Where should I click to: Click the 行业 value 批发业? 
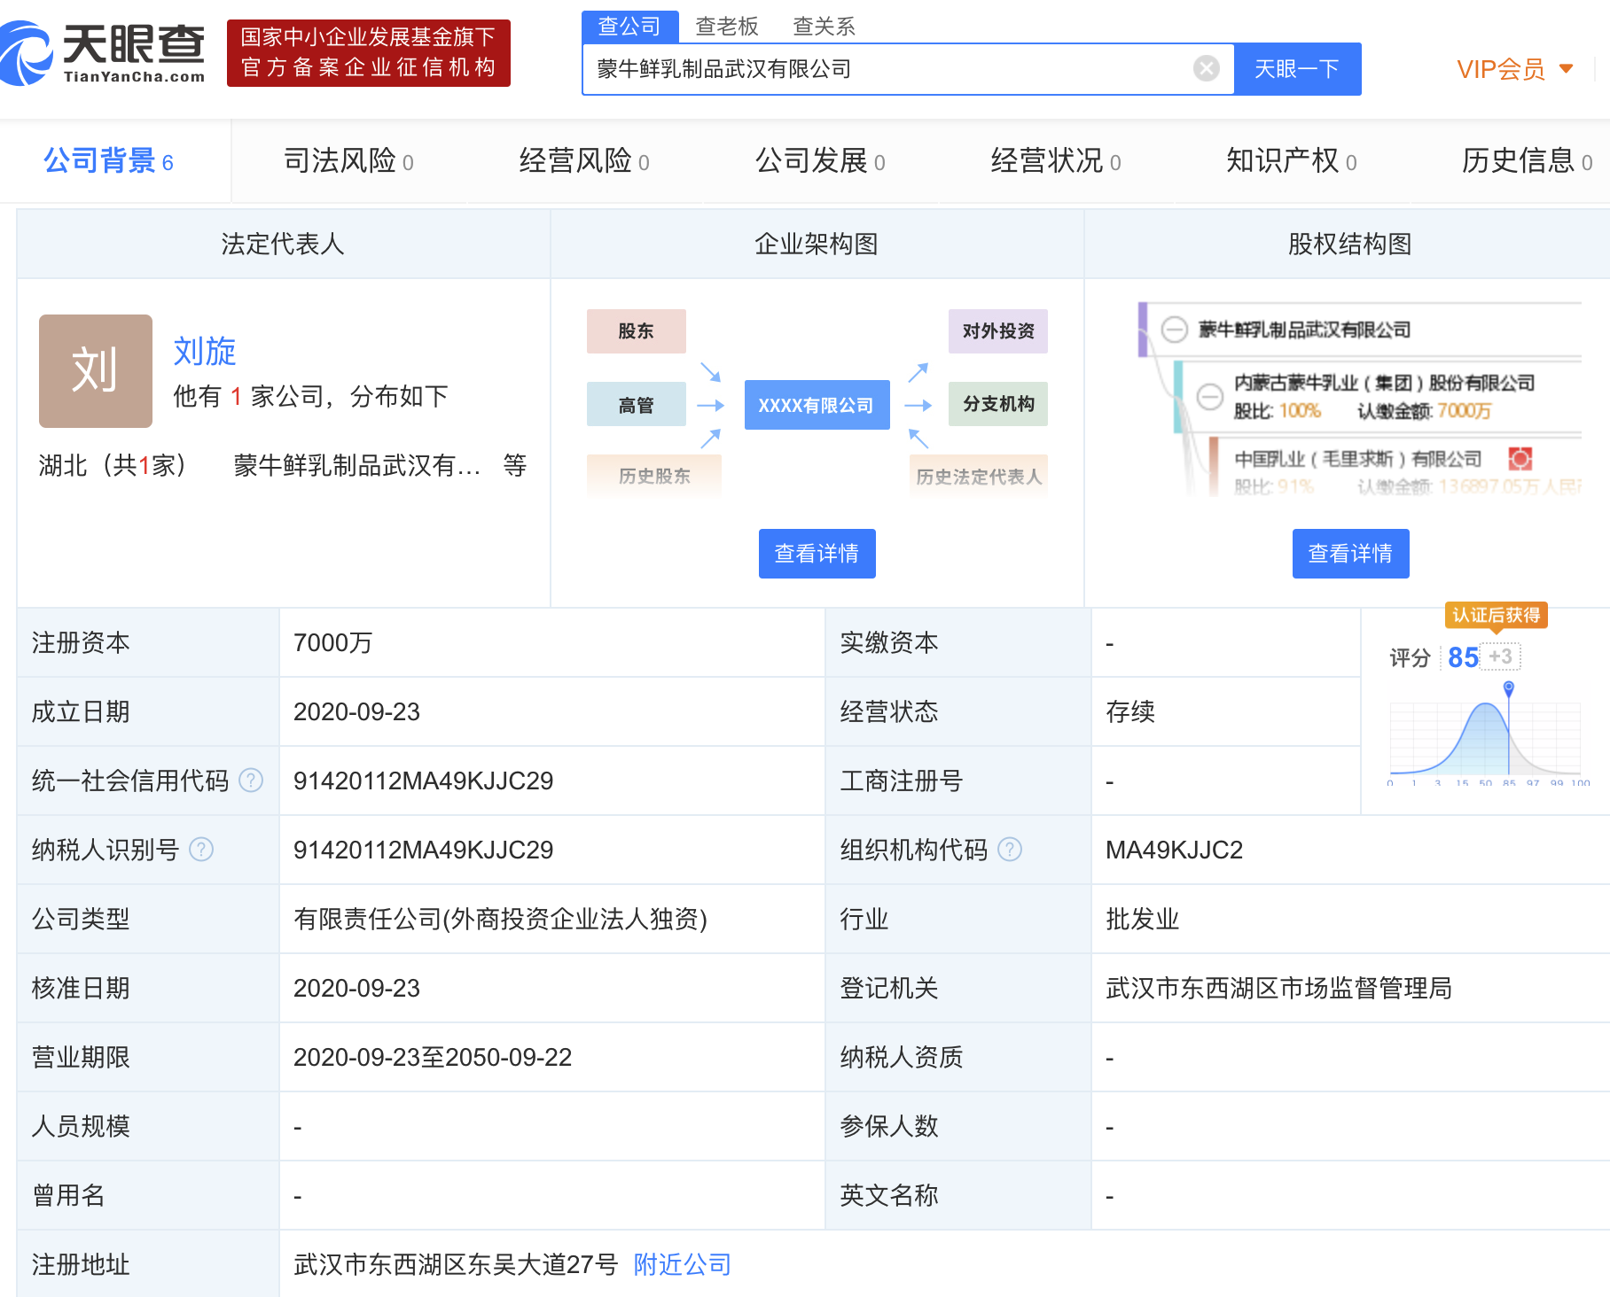tap(1142, 919)
